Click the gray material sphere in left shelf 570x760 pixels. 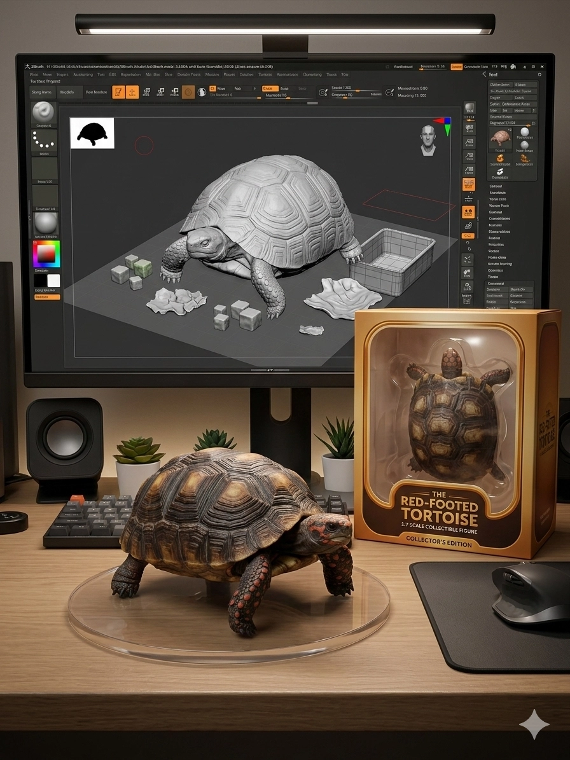pyautogui.click(x=45, y=223)
